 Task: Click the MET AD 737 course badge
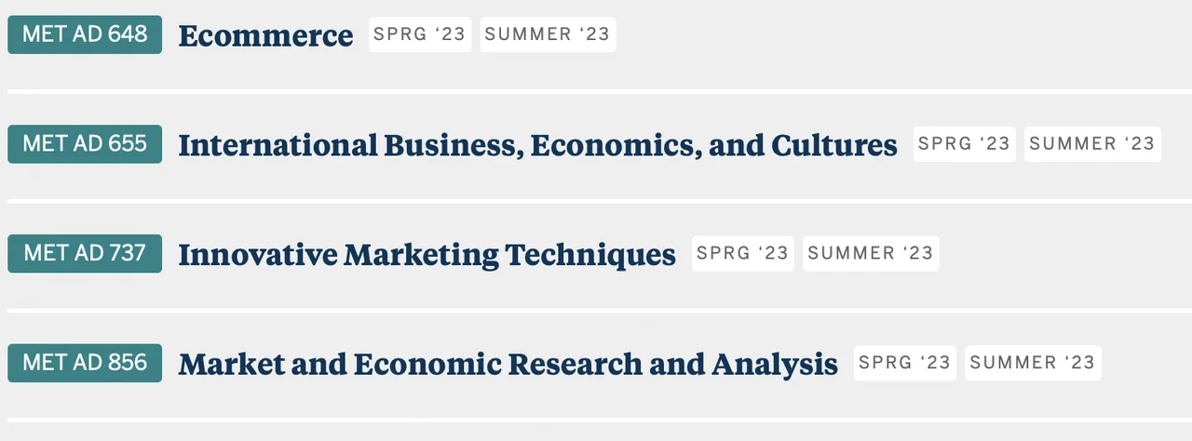click(85, 253)
